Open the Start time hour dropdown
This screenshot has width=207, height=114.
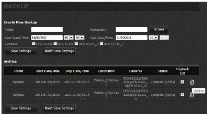(x=69, y=38)
